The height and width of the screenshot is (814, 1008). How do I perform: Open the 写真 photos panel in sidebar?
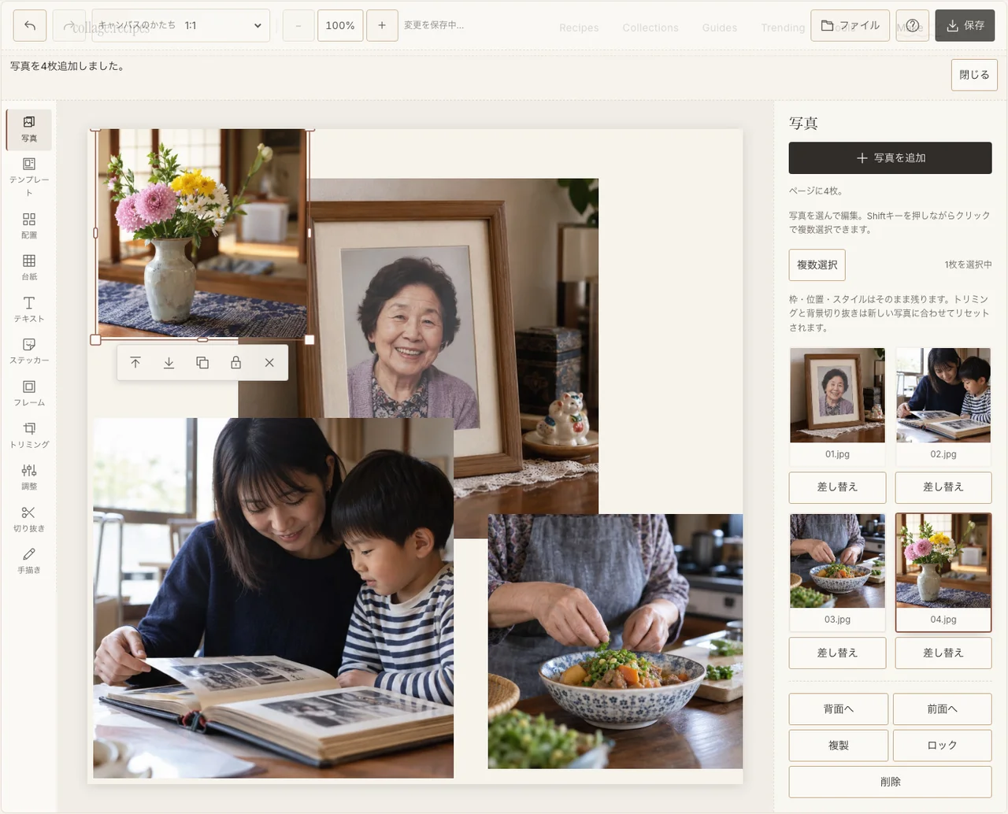[29, 129]
